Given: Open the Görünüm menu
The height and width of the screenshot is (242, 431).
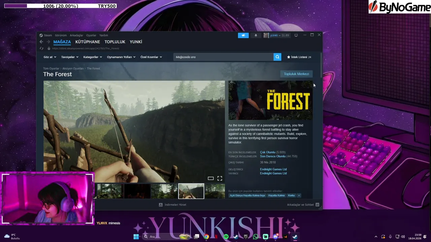Looking at the screenshot, I should pyautogui.click(x=61, y=35).
